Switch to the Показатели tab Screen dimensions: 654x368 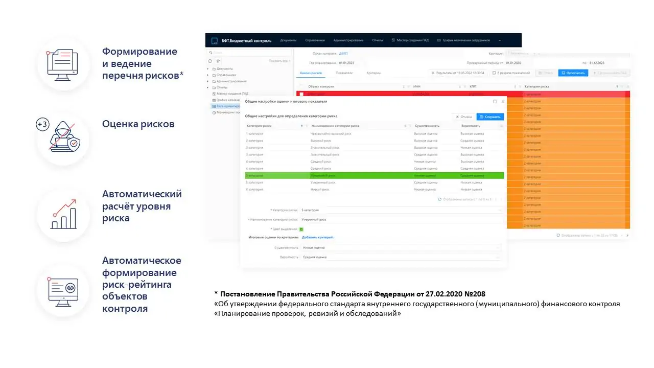click(344, 73)
